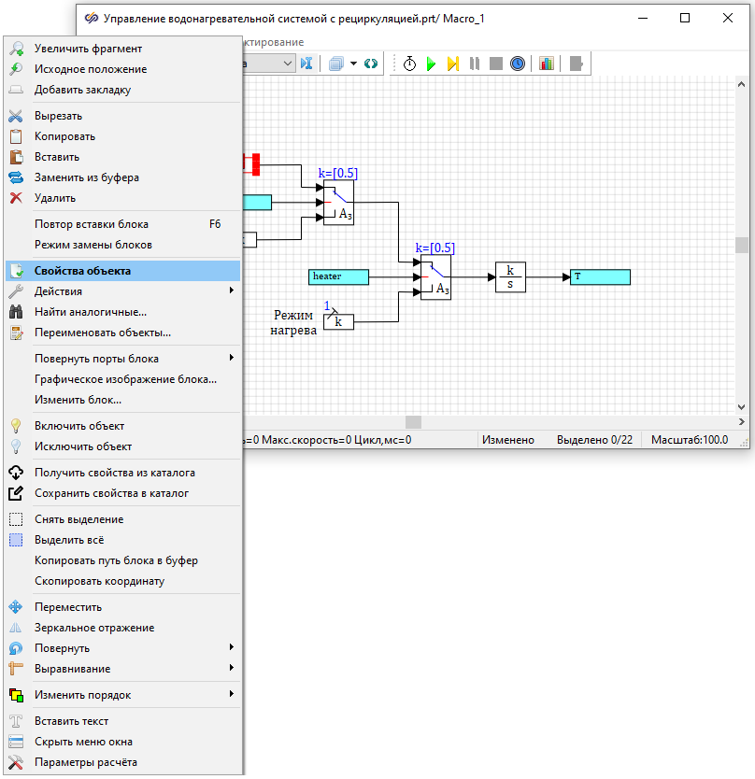Image resolution: width=755 pixels, height=779 pixels.
Task: Open the toolbar combo box dropdown
Action: (x=287, y=64)
